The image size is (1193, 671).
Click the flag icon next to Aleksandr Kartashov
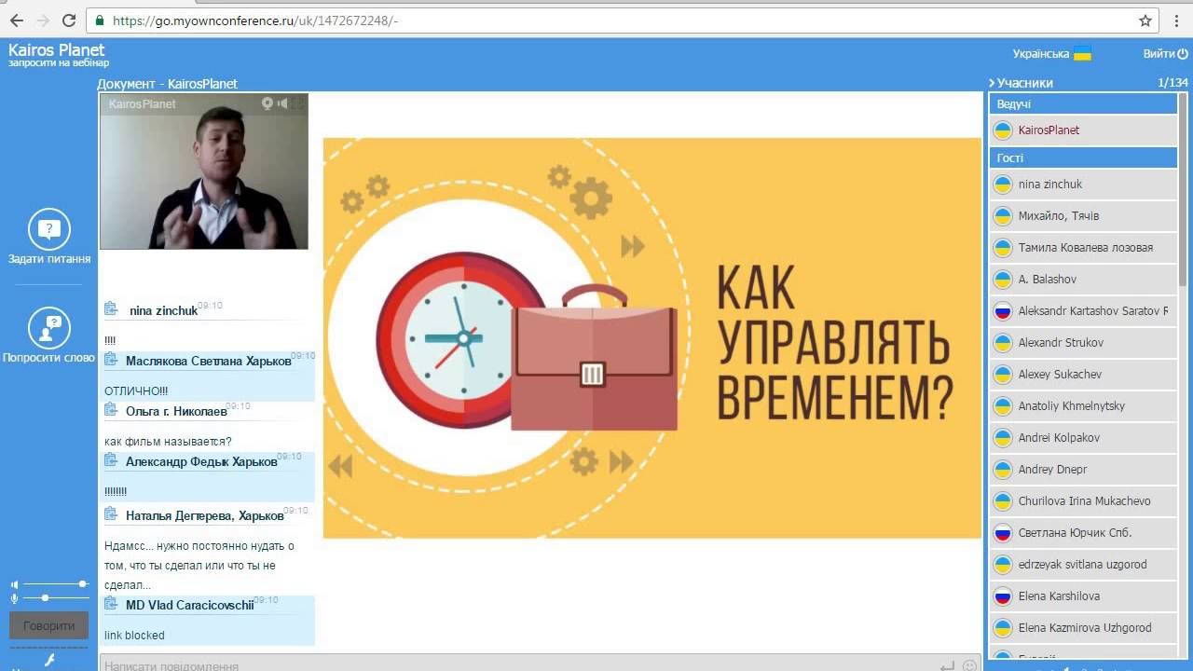1003,311
